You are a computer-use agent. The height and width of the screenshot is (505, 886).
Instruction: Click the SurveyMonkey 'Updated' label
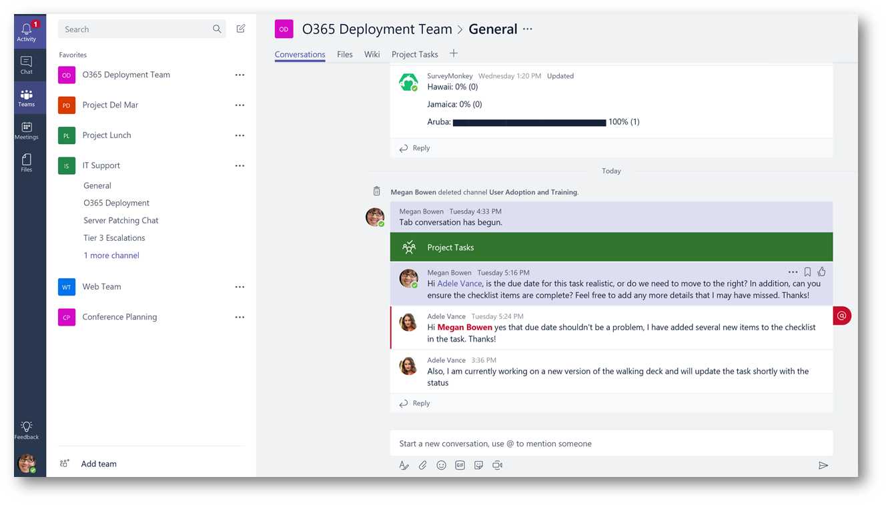pos(560,76)
